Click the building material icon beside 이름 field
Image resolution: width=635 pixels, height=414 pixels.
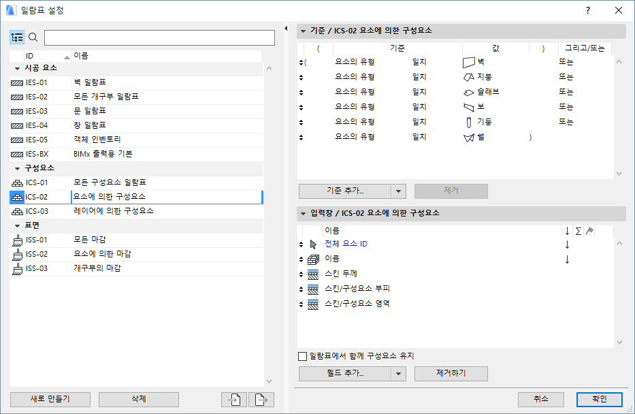point(313,259)
